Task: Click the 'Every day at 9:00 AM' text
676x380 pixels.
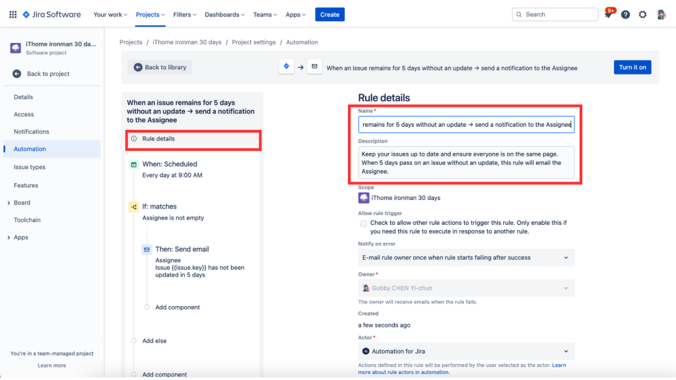Action: point(172,175)
